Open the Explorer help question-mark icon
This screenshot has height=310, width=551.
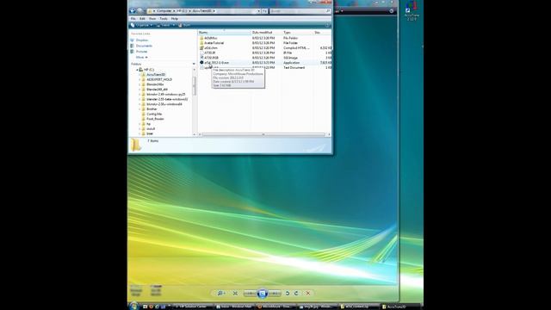pyautogui.click(x=327, y=25)
